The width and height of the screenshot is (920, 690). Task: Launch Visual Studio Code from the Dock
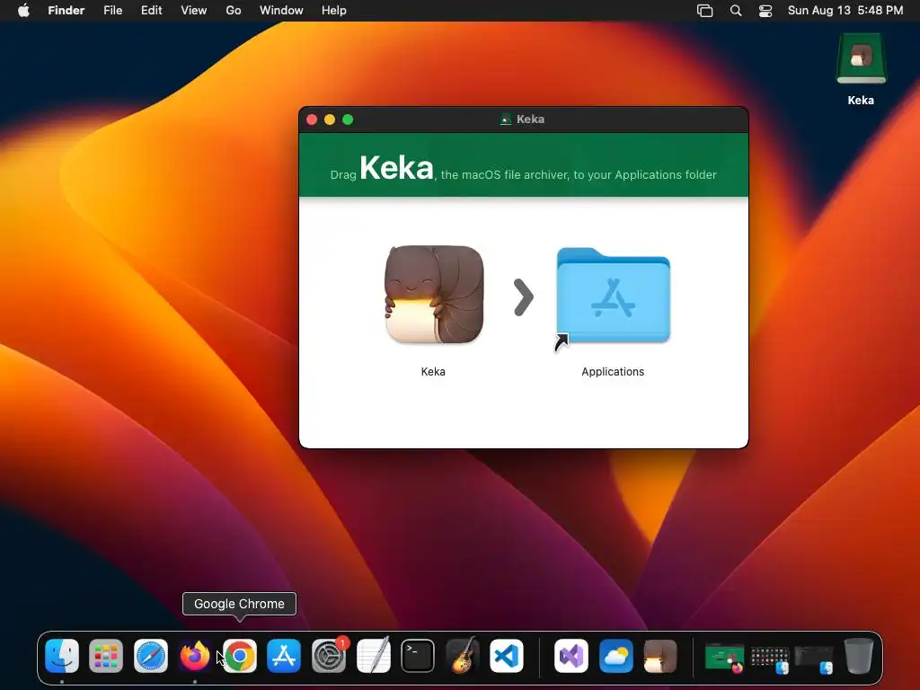(x=507, y=655)
